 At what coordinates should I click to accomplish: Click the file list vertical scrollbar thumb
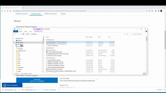pos(147,39)
